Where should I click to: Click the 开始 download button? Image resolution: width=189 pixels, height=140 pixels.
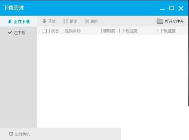coord(49,21)
